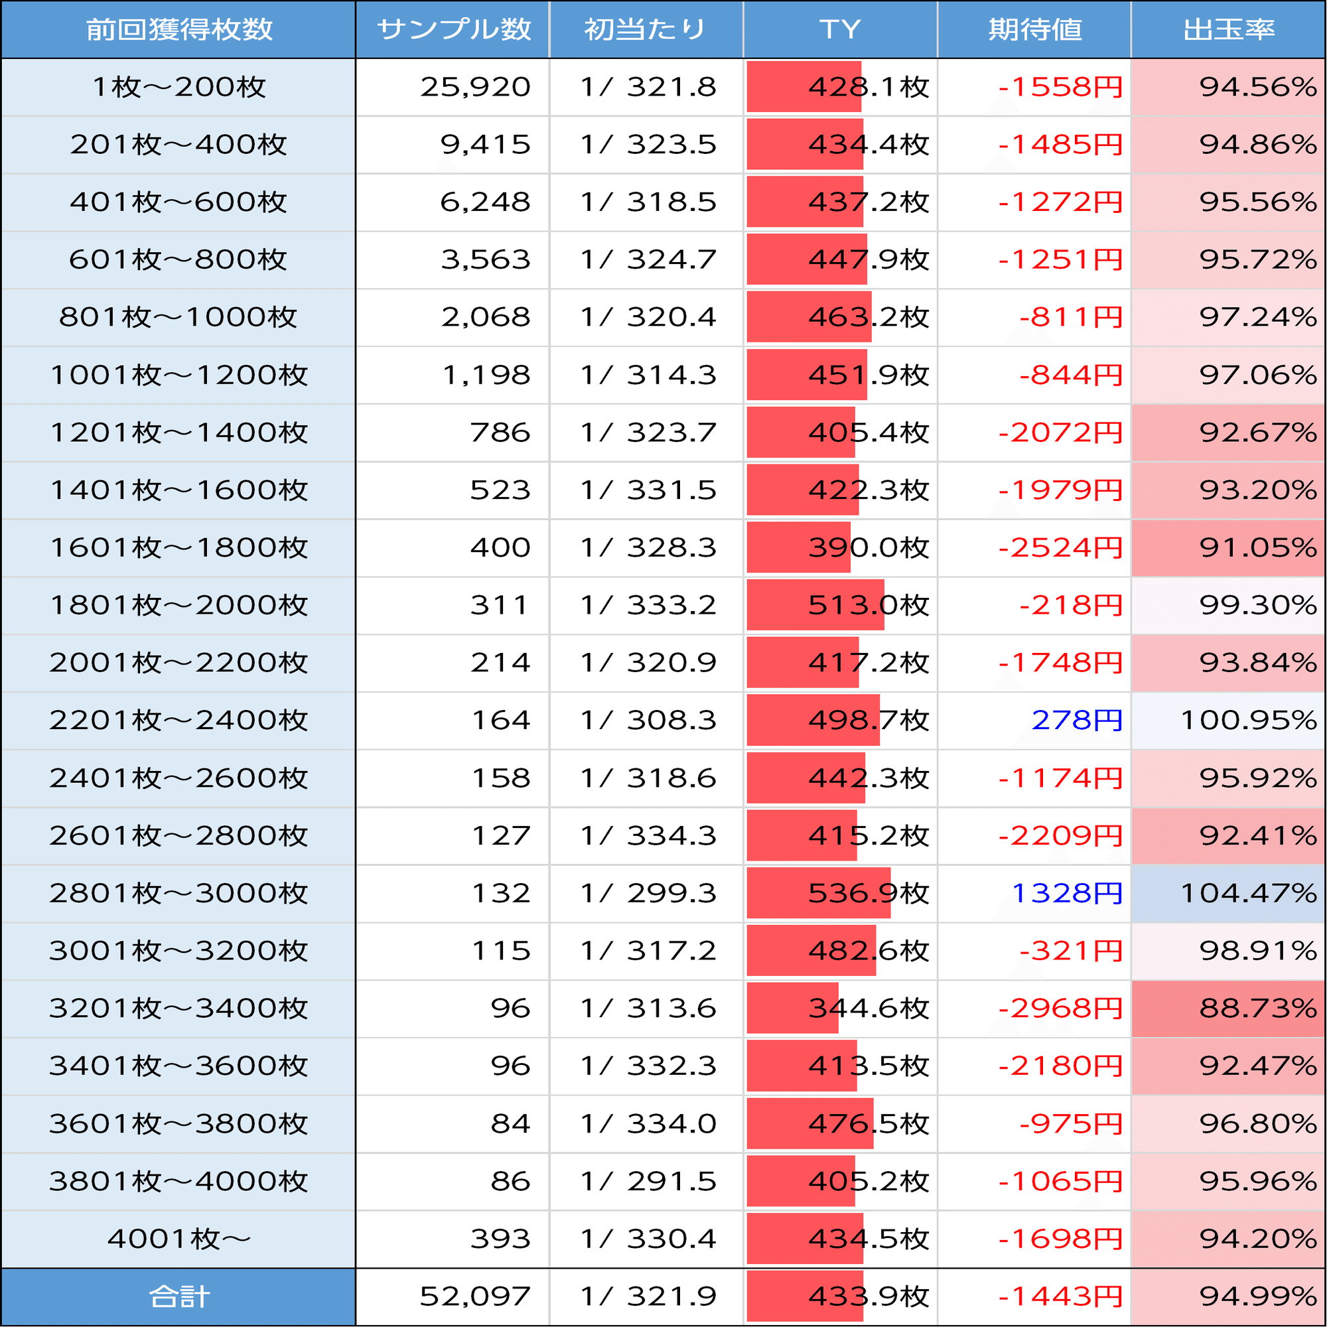Click the 1枚～200枚 row label
1327x1327 pixels.
(x=178, y=87)
